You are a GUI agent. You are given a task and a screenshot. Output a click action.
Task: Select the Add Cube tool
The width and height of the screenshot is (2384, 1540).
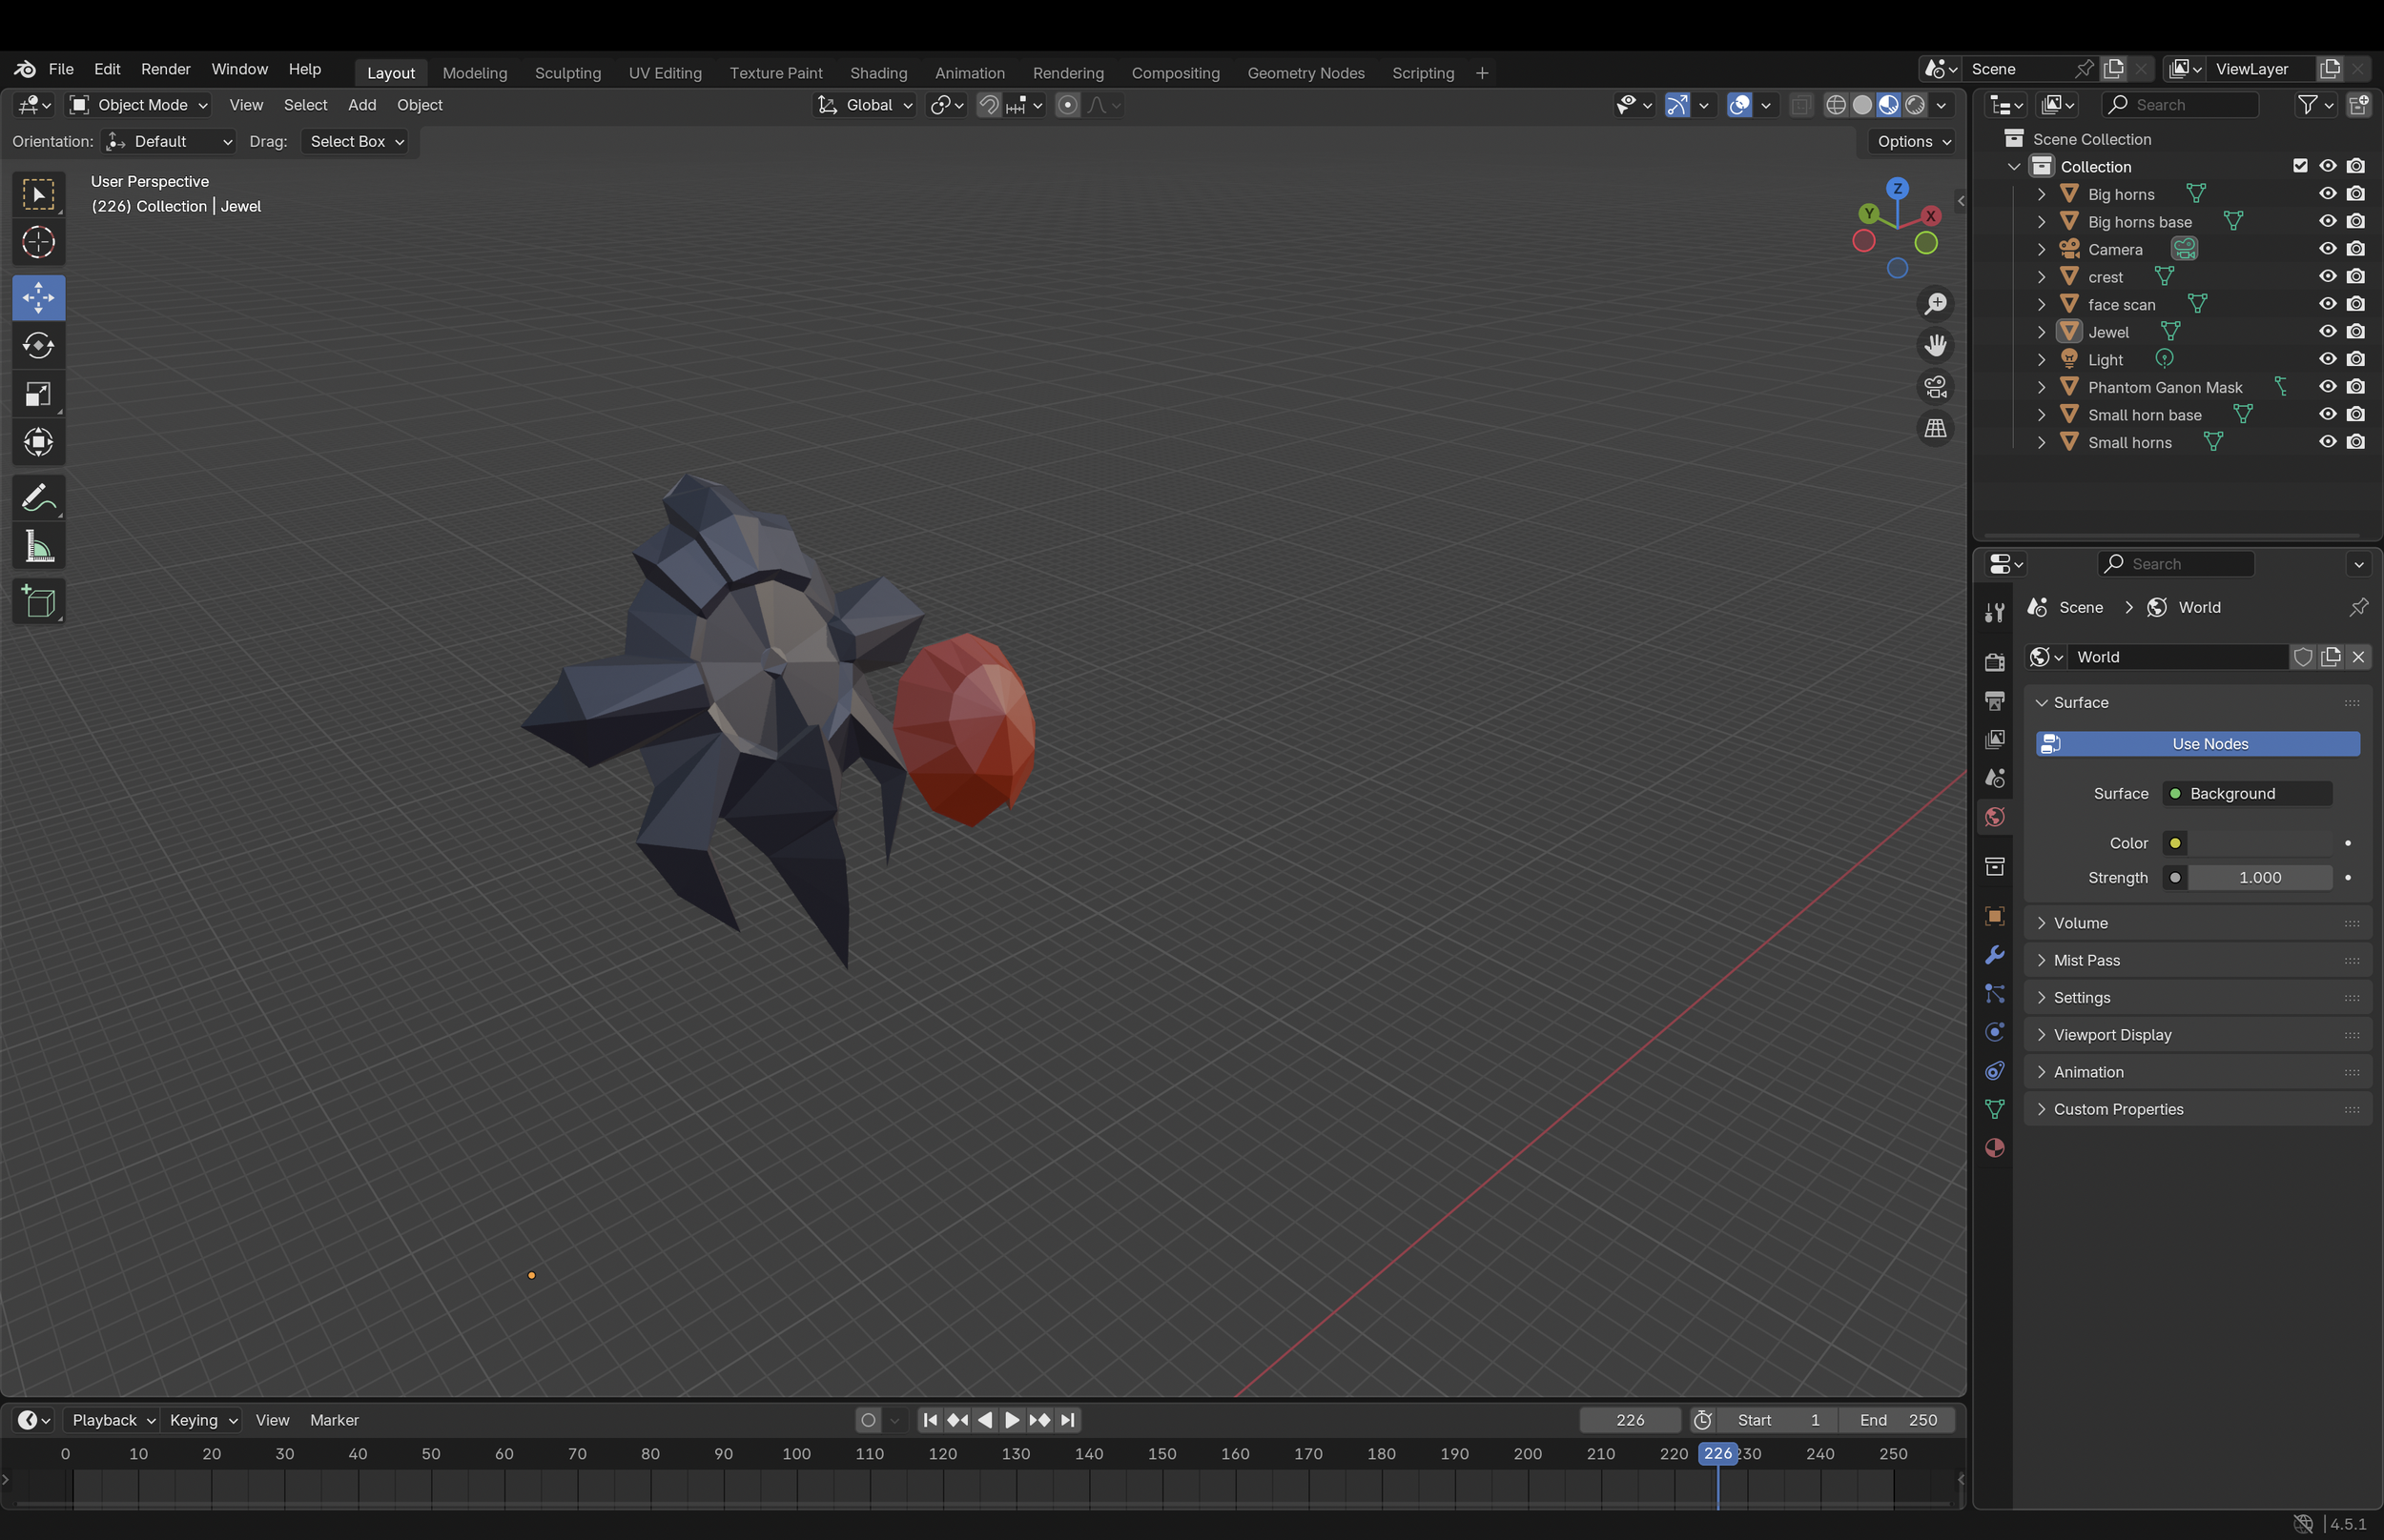(x=38, y=602)
